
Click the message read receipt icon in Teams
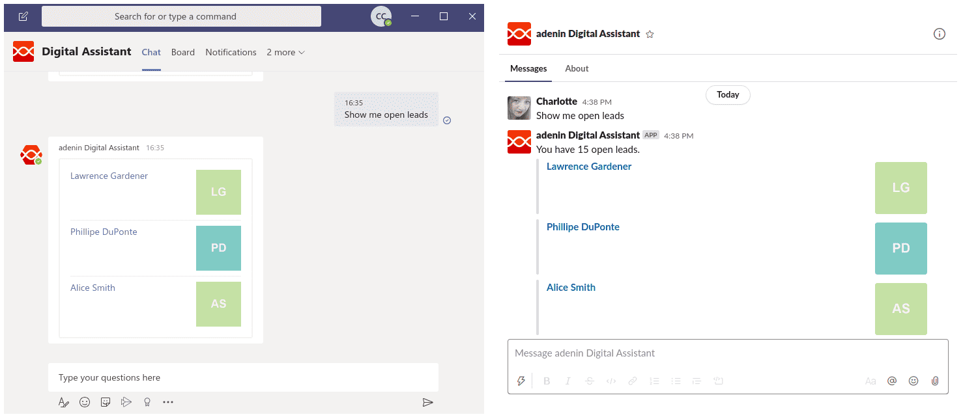[x=447, y=120]
